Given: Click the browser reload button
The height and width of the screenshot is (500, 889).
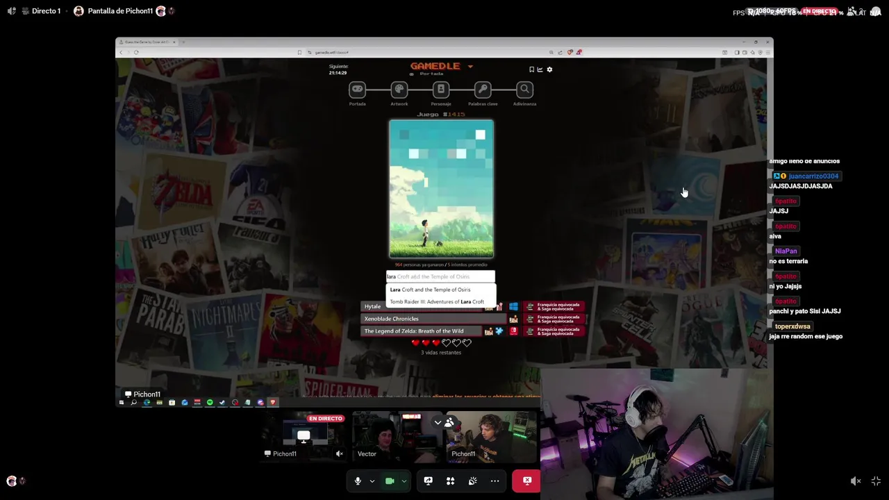Looking at the screenshot, I should point(136,52).
